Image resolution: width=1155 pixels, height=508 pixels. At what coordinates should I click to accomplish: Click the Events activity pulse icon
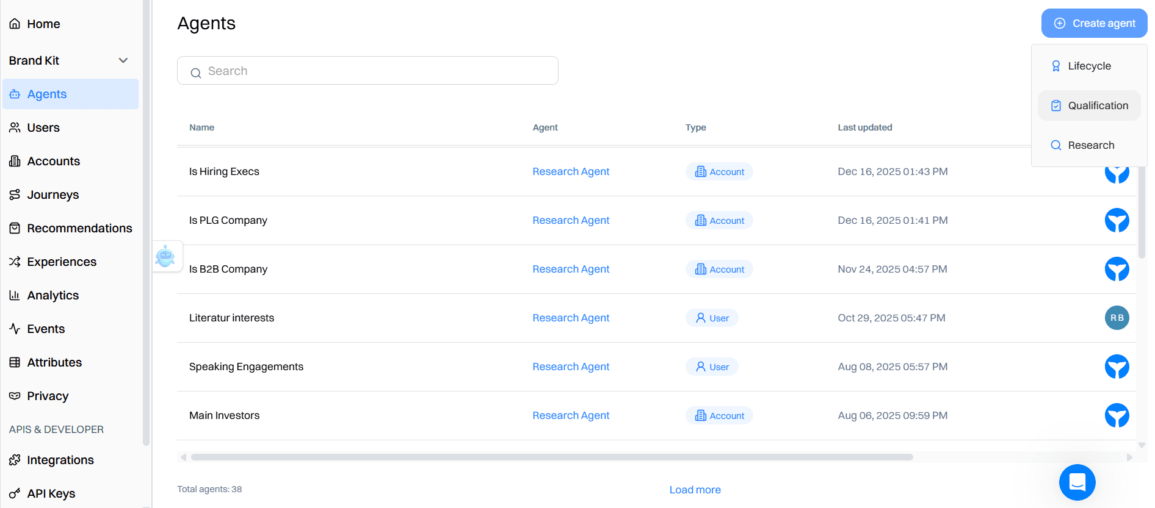(x=15, y=329)
